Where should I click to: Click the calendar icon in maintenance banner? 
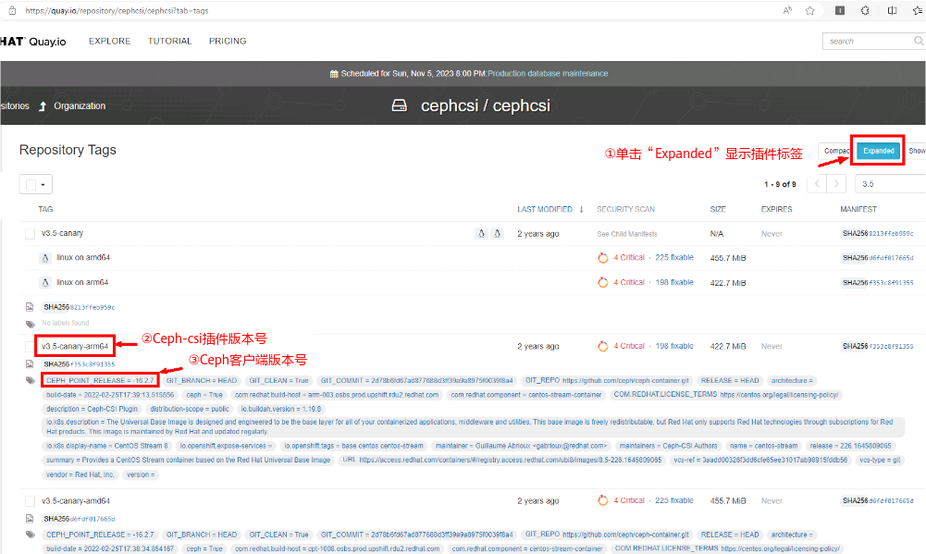[x=334, y=74]
